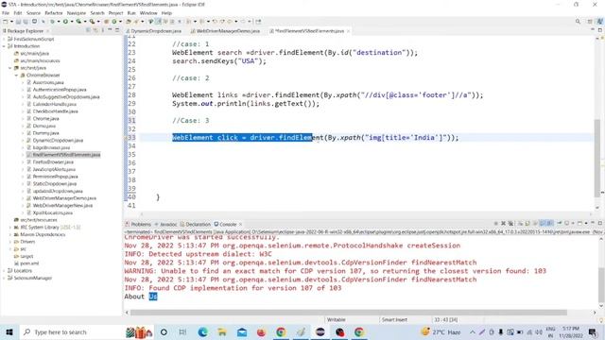Click the Windows Start button
This screenshot has width=605, height=340.
[x=9, y=331]
